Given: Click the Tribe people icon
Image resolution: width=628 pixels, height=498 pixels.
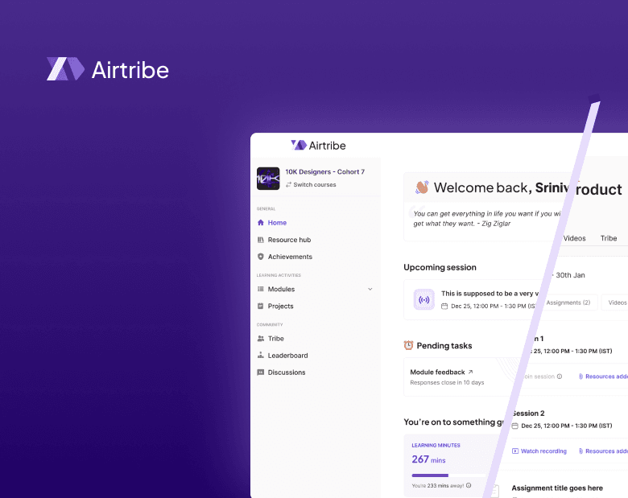Looking at the screenshot, I should point(261,338).
